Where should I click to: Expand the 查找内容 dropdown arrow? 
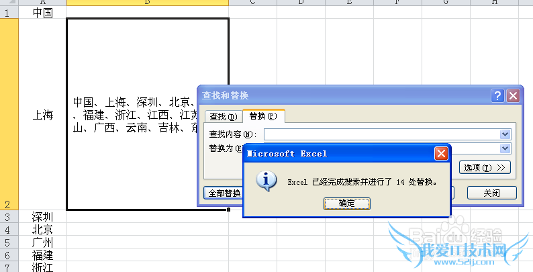point(505,134)
